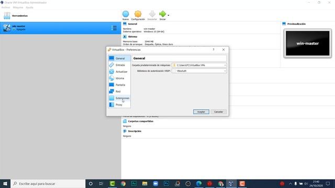Click the taskbar clock and date
The height and width of the screenshot is (188, 335).
coord(316,183)
